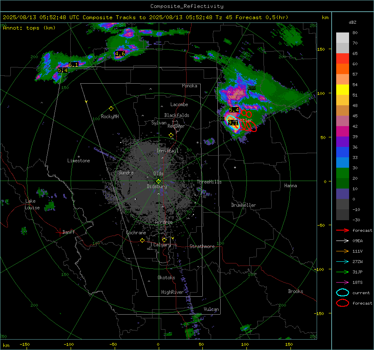Click the light gray swatch at 80 dBZ
This screenshot has width=374, height=350.
[342, 38]
